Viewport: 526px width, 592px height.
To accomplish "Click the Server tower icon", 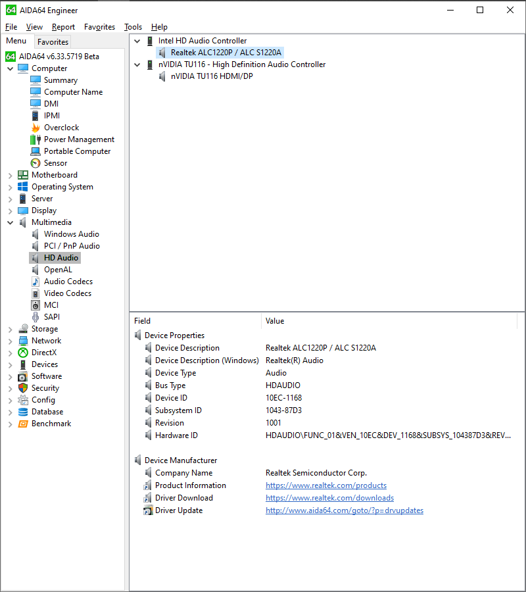I will [23, 199].
